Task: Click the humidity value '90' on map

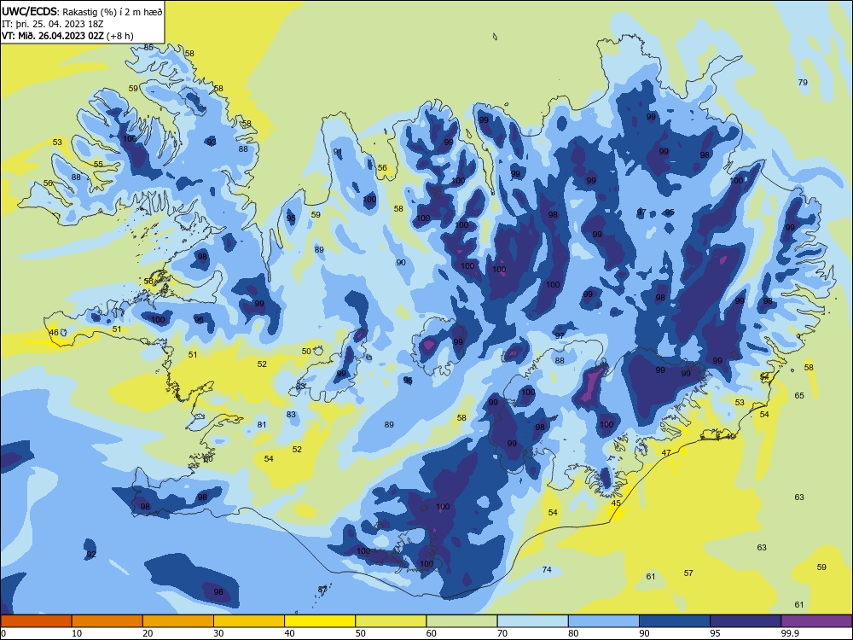Action: coord(401,262)
